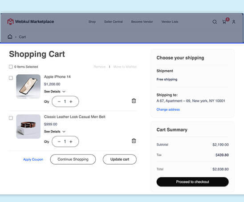The width and height of the screenshot is (244, 202).
Task: Select the Apple iPhone 14 checkbox
Action: pyautogui.click(x=11, y=78)
